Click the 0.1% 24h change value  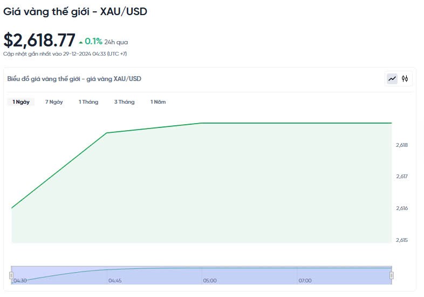[x=93, y=42]
